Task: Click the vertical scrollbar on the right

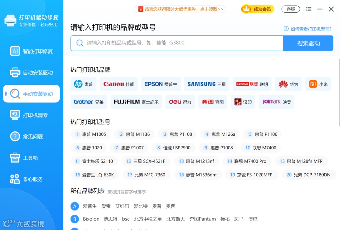Action: tap(339, 92)
